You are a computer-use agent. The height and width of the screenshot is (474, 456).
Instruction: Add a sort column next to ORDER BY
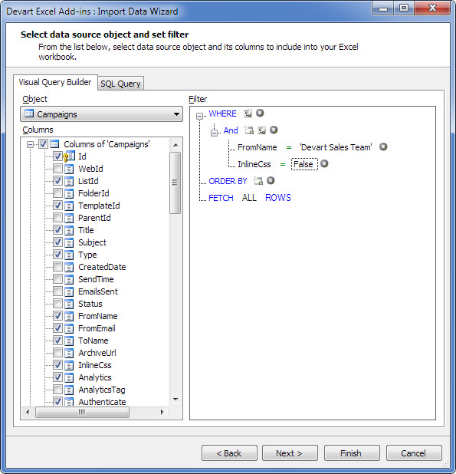258,181
